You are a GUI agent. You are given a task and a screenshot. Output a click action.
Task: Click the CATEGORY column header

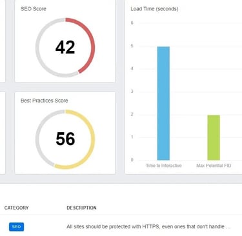pyautogui.click(x=17, y=208)
